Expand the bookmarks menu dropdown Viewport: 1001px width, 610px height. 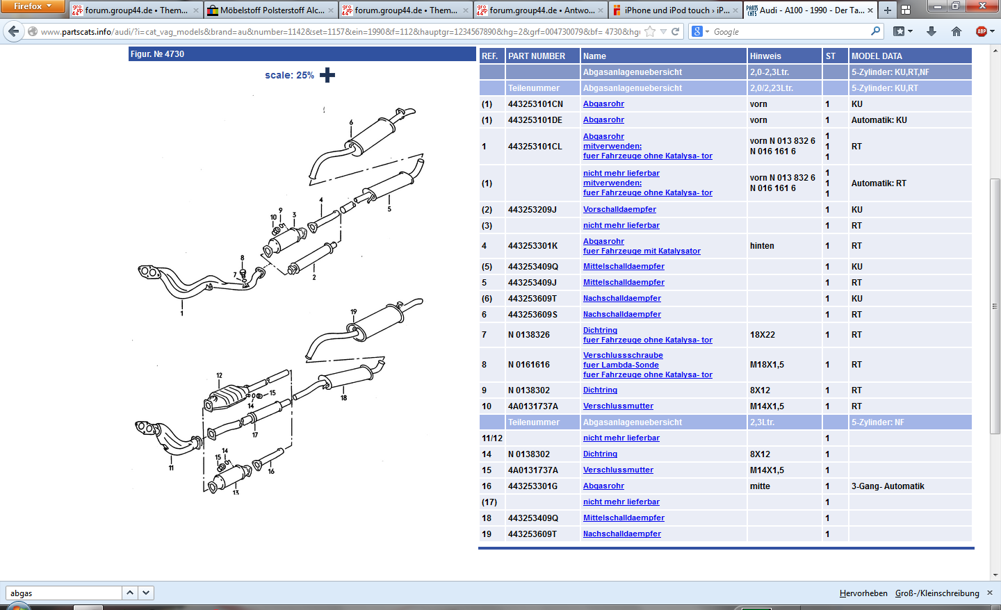(903, 31)
